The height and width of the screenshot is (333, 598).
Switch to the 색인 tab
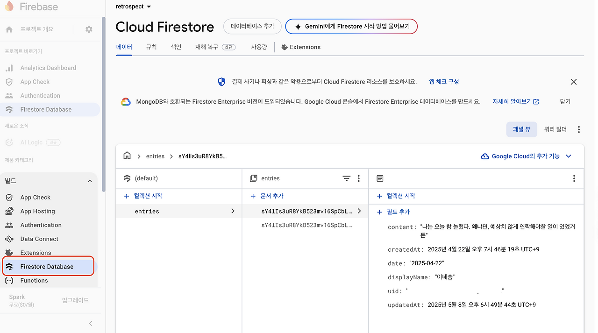tap(176, 47)
